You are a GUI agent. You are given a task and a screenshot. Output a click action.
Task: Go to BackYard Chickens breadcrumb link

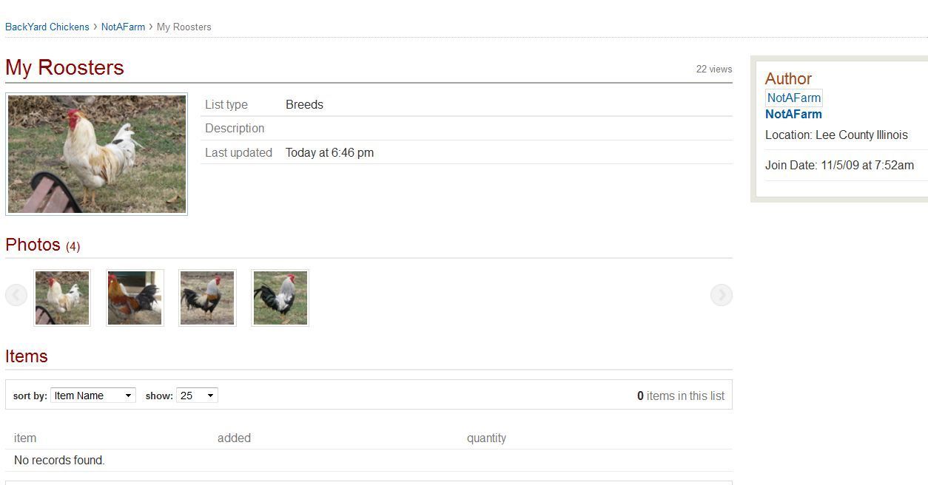click(47, 27)
